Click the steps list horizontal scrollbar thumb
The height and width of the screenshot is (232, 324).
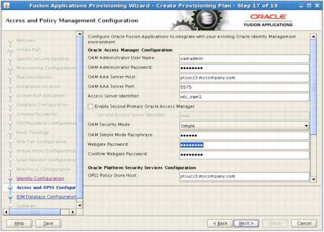35,212
